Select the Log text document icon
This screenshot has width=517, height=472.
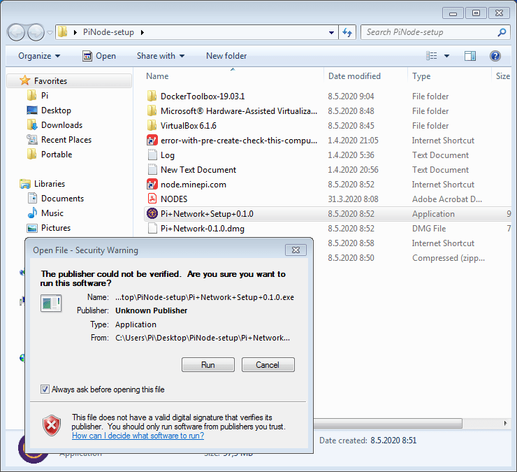click(x=152, y=155)
